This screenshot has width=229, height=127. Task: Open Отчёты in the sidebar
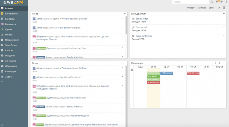coord(14,35)
